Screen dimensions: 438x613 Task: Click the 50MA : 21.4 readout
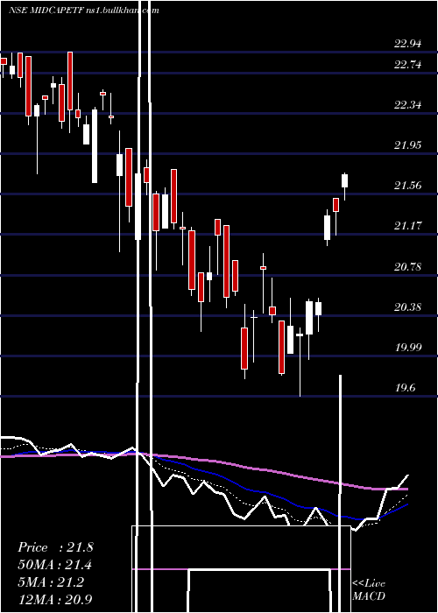tap(55, 565)
